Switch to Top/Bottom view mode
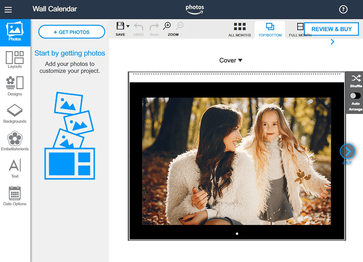The height and width of the screenshot is (262, 363). click(x=270, y=29)
